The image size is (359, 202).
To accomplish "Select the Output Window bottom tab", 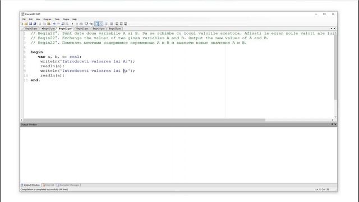I will 30,185.
